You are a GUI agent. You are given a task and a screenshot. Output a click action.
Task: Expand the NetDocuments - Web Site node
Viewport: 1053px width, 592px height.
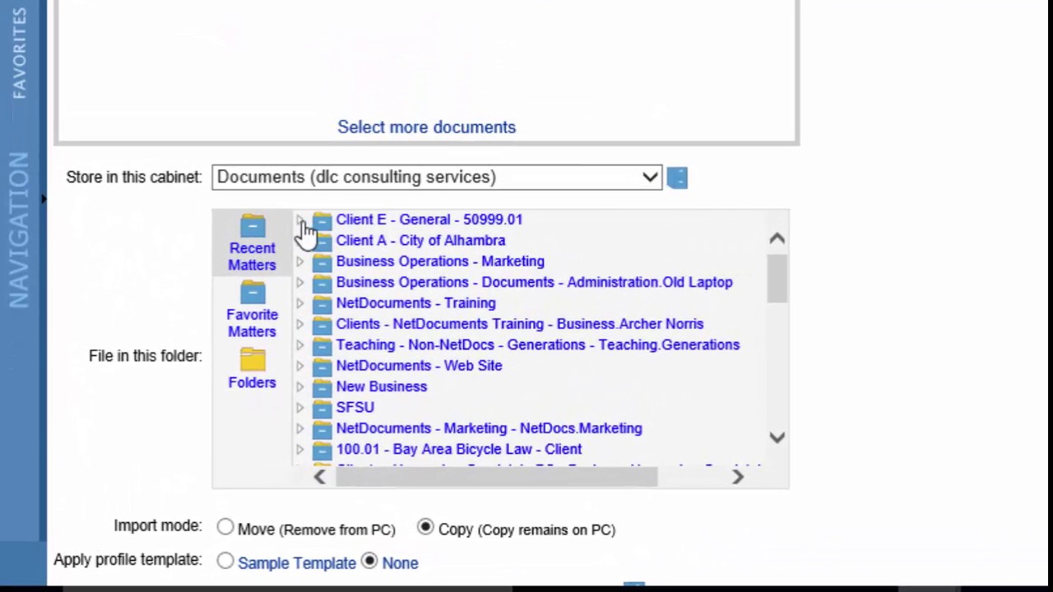tap(299, 366)
